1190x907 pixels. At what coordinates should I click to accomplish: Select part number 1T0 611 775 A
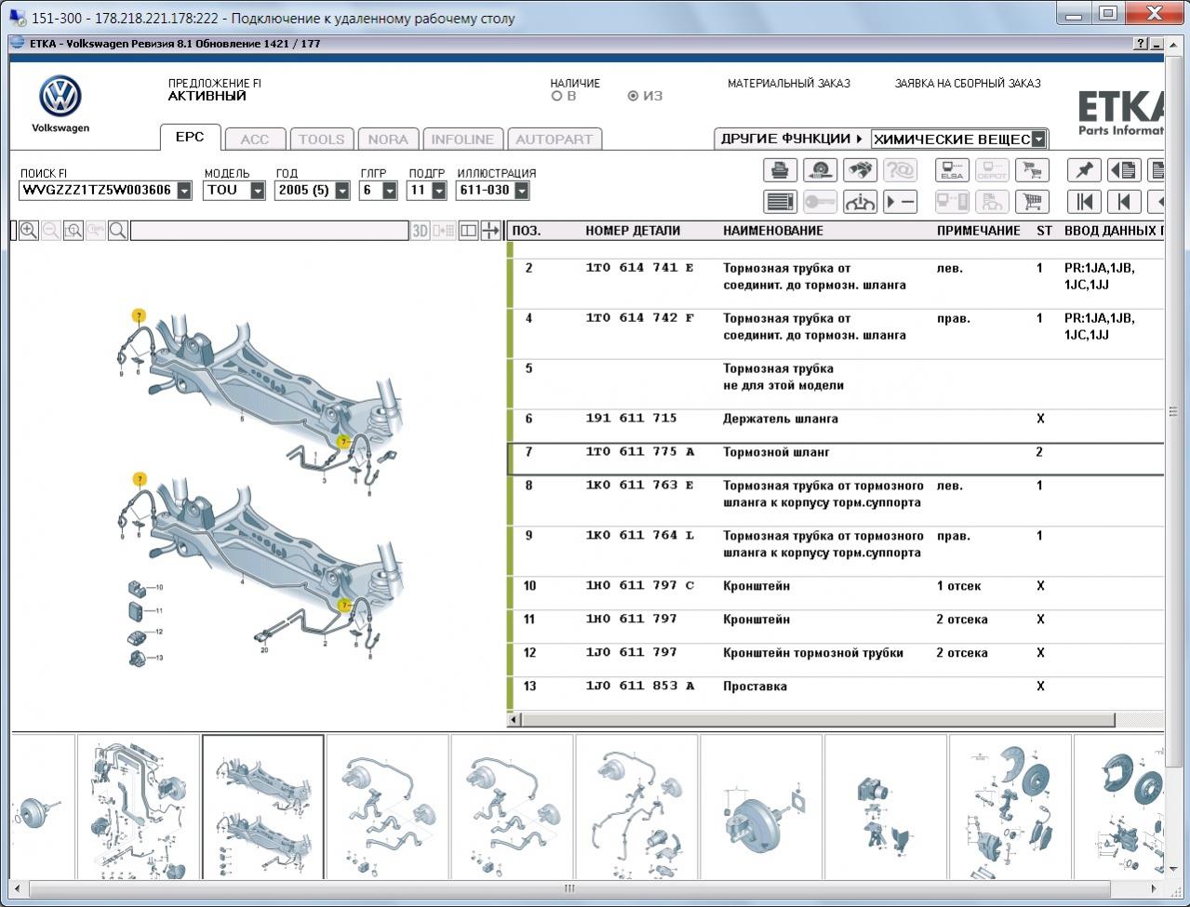(x=837, y=460)
